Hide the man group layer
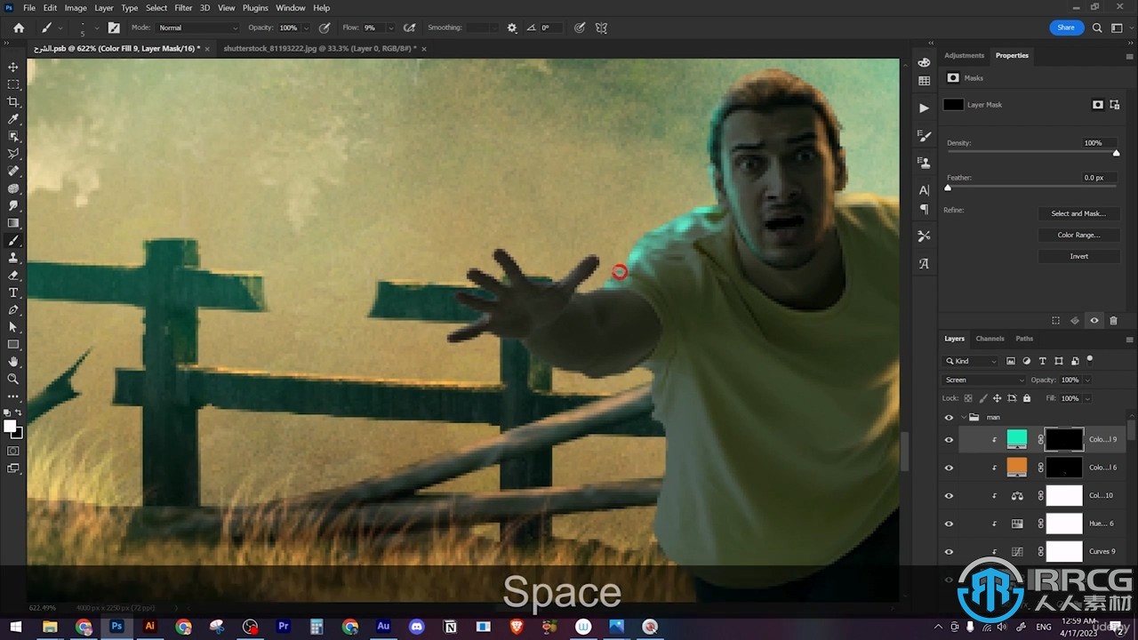 click(x=949, y=417)
